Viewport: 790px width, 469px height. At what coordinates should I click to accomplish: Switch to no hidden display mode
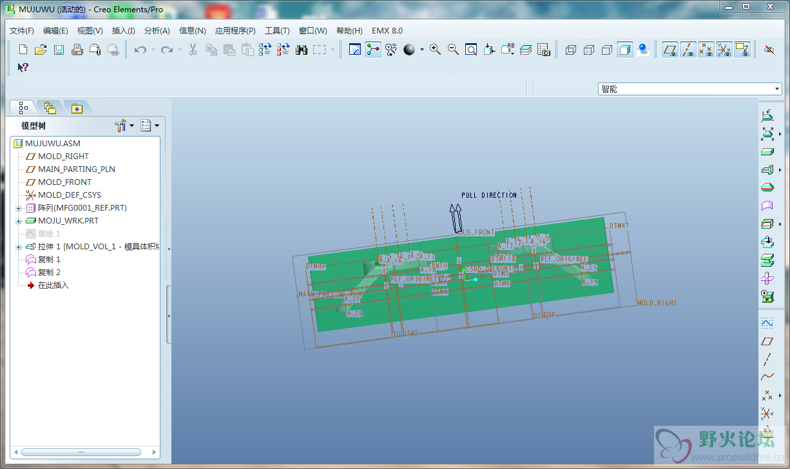(x=607, y=50)
